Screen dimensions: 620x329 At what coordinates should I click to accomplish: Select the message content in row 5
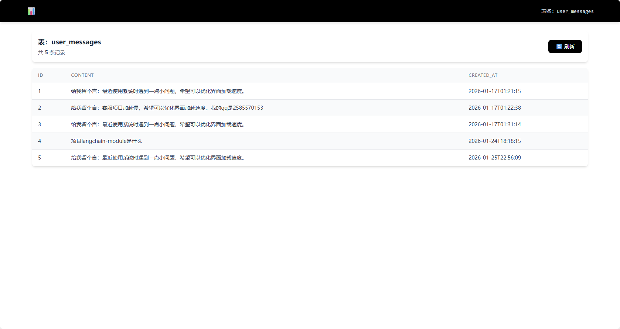tap(158, 158)
